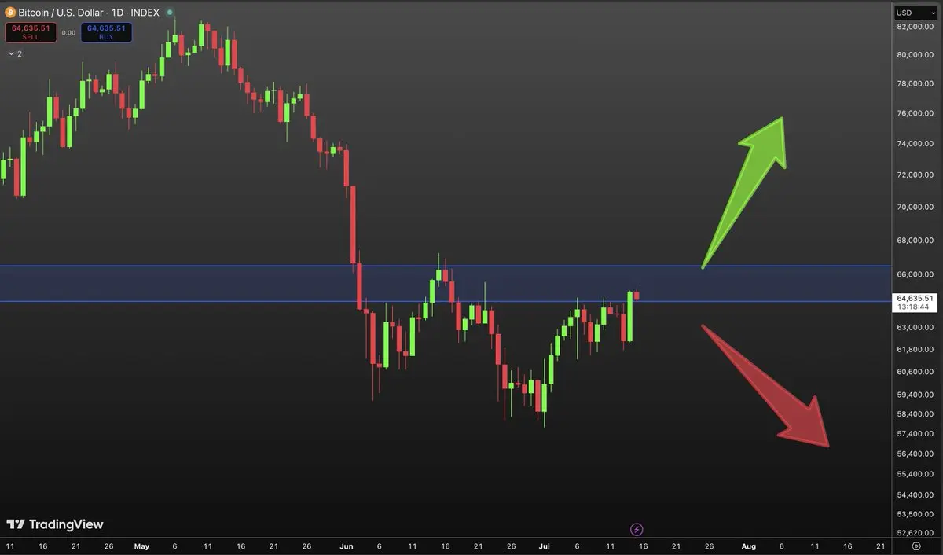The height and width of the screenshot is (555, 943).
Task: Click the blue BUY 64,635.51 button
Action: coord(106,32)
